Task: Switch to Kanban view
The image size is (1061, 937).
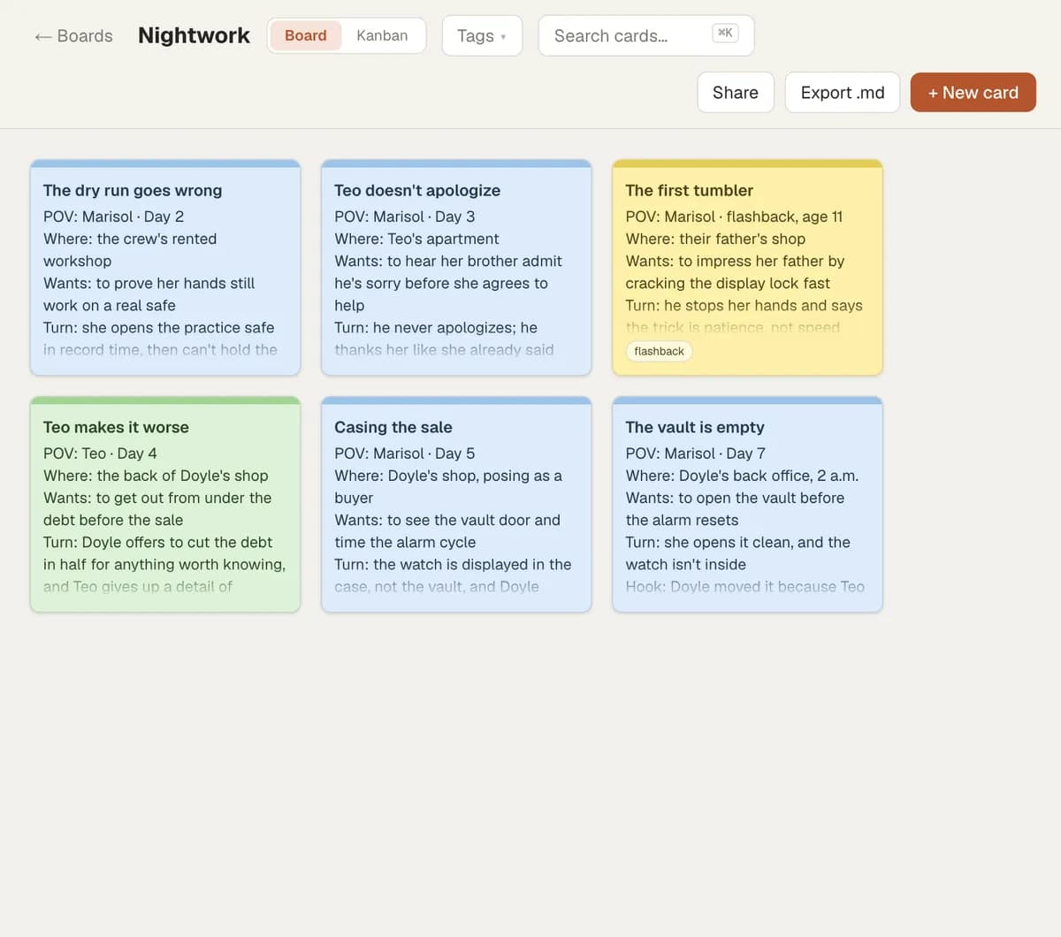Action: coord(382,35)
